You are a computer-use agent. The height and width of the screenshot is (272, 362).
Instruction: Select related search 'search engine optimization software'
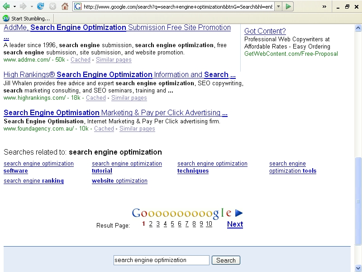38,167
